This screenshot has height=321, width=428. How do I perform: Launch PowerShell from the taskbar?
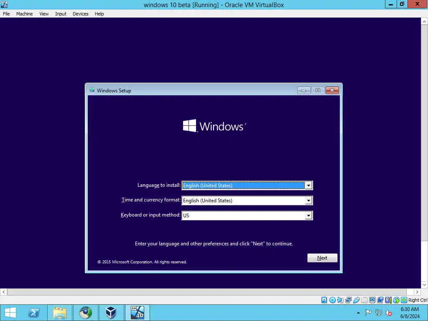tap(34, 313)
